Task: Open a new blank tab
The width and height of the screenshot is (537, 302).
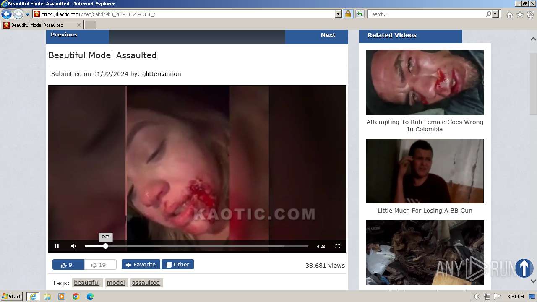Action: pos(90,25)
